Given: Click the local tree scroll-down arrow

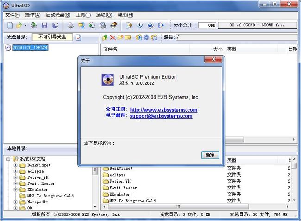Looking at the screenshot, I should [x=95, y=207].
